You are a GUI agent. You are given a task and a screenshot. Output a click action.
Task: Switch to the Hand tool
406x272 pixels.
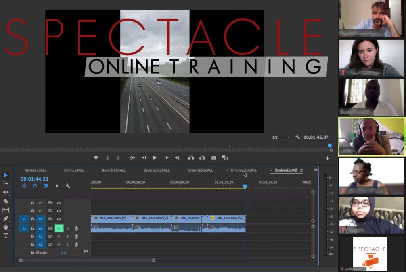coord(6,227)
